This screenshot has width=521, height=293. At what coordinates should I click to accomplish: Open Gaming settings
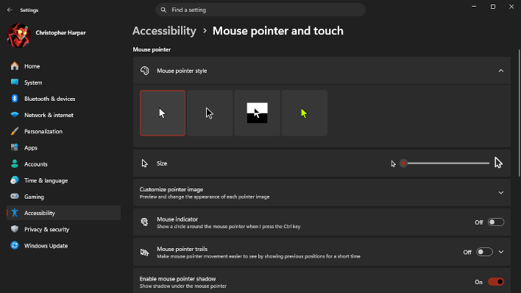63,197
